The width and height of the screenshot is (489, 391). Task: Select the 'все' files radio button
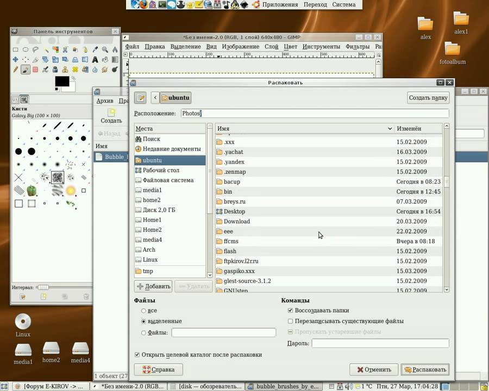coord(143,311)
